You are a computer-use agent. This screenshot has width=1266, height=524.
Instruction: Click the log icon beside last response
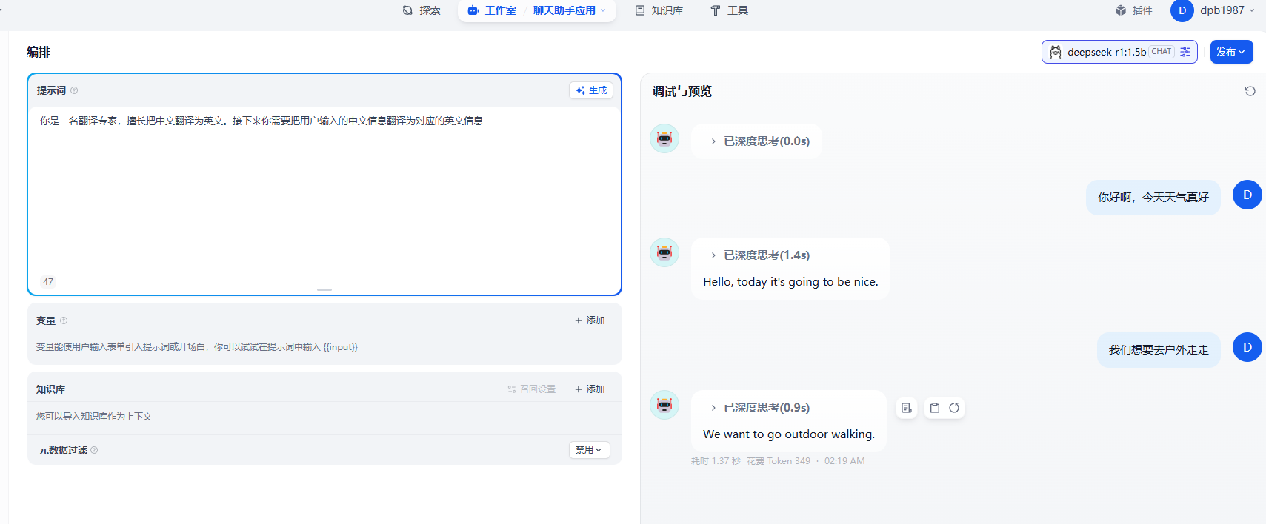coord(906,408)
